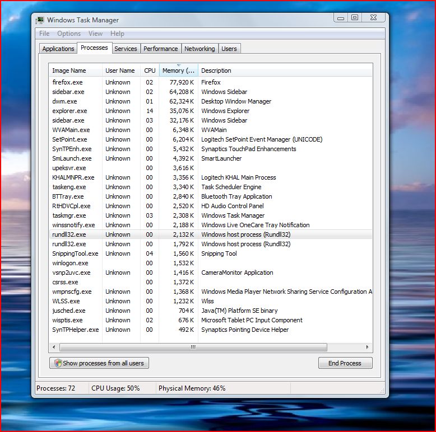Open the Options menu
Image resolution: width=436 pixels, height=432 pixels.
coord(69,34)
